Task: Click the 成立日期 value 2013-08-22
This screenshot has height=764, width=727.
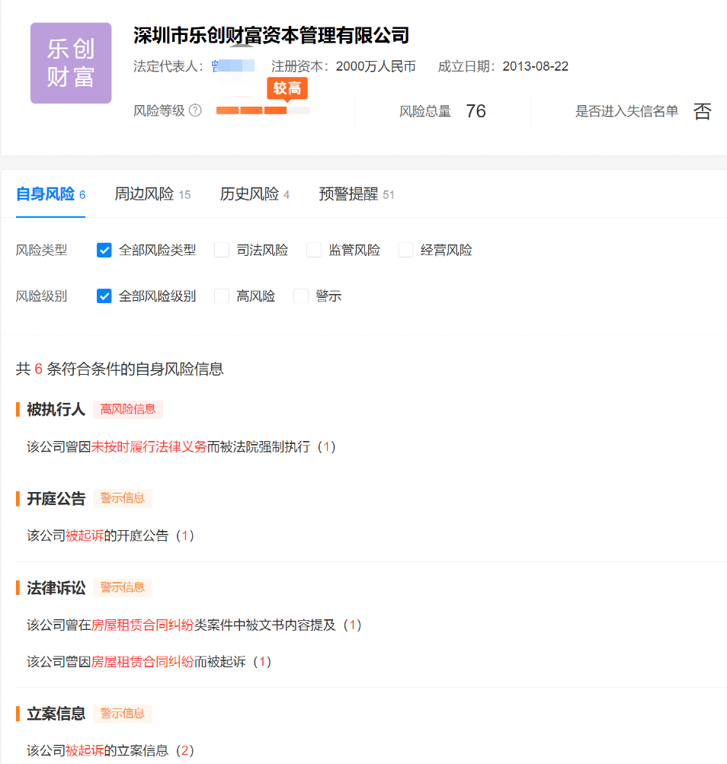Action: [536, 66]
